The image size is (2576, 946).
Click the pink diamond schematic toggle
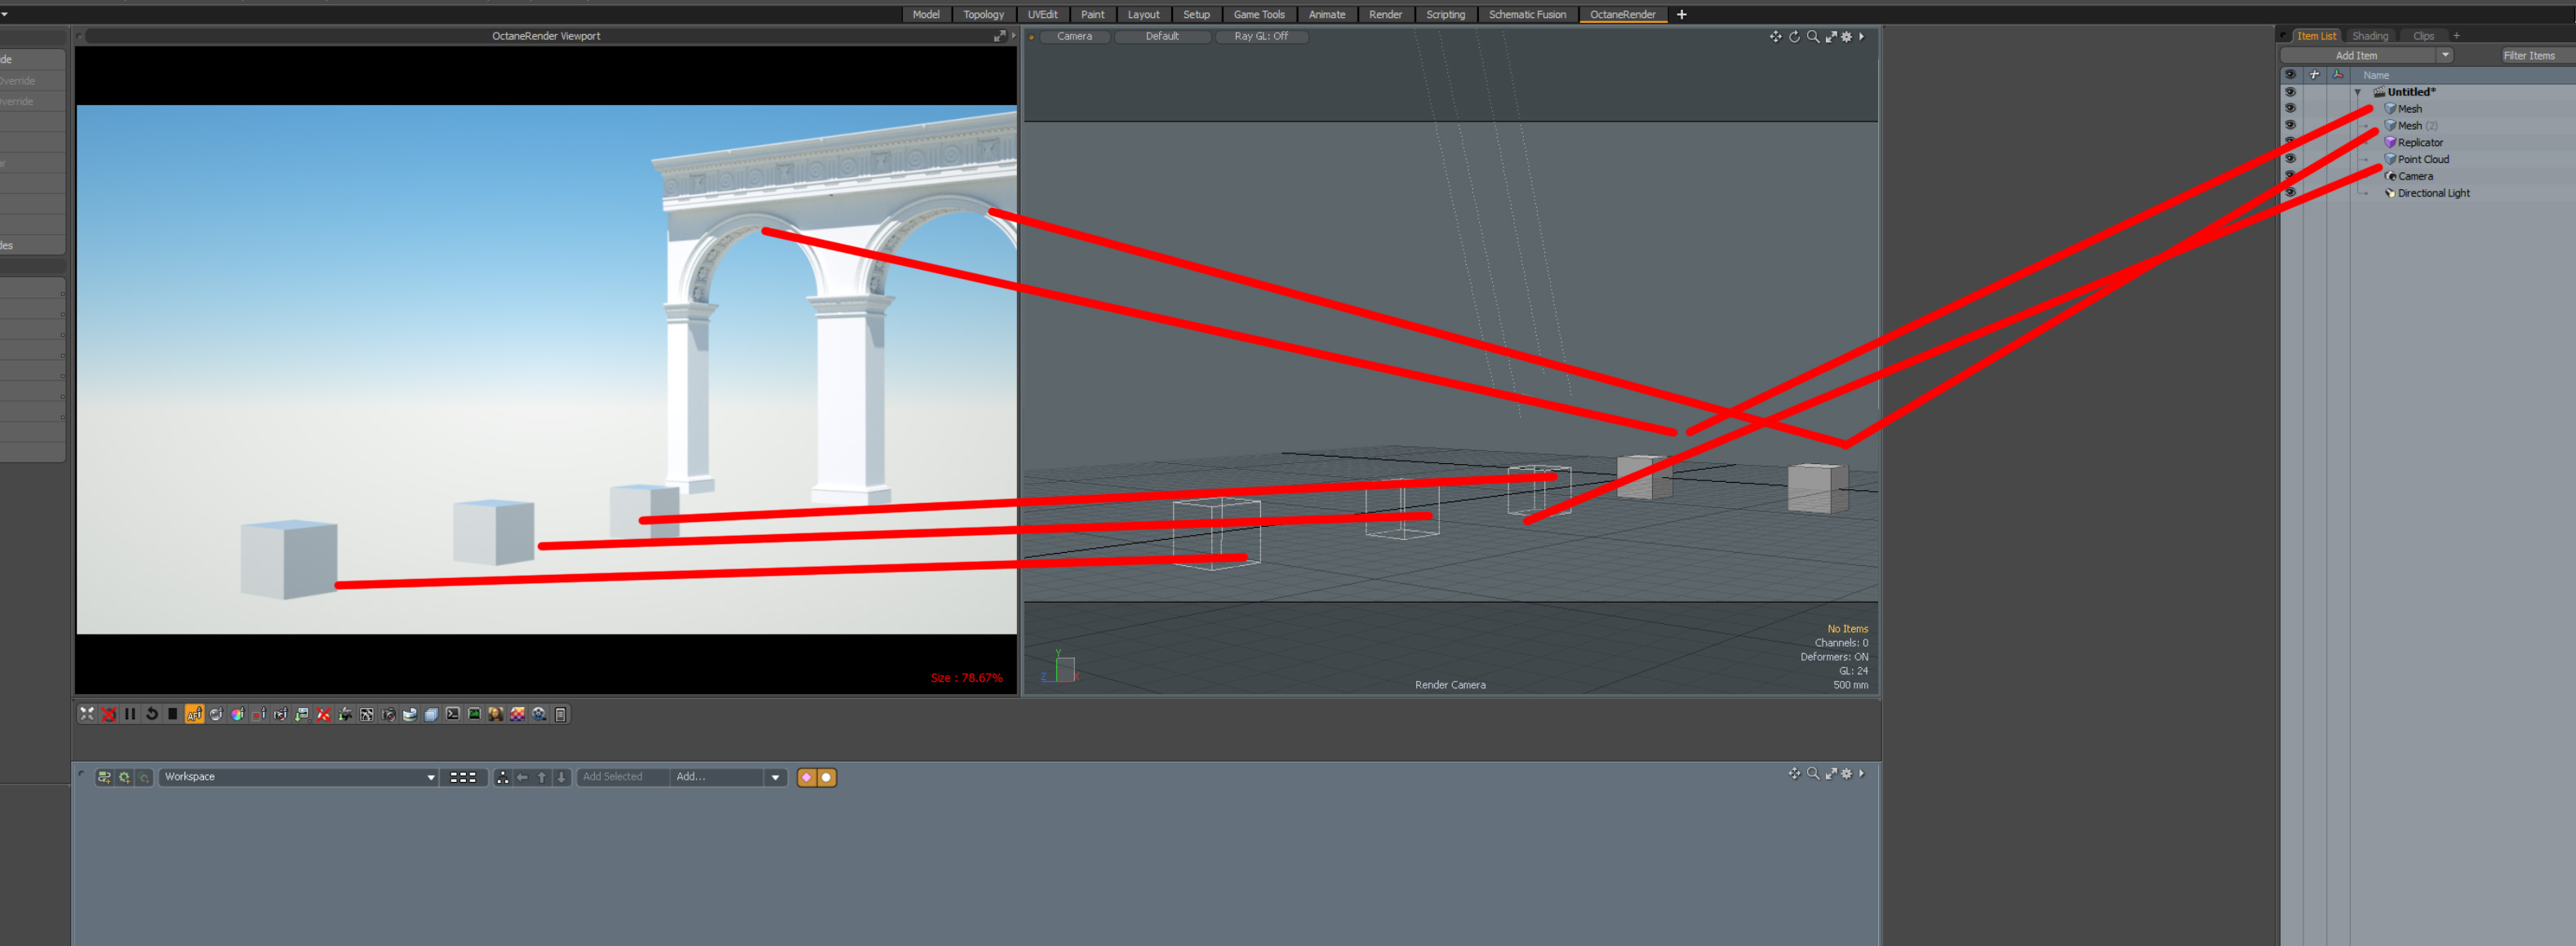tap(806, 777)
